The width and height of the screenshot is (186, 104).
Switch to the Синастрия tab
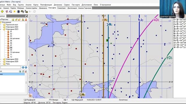point(61,8)
